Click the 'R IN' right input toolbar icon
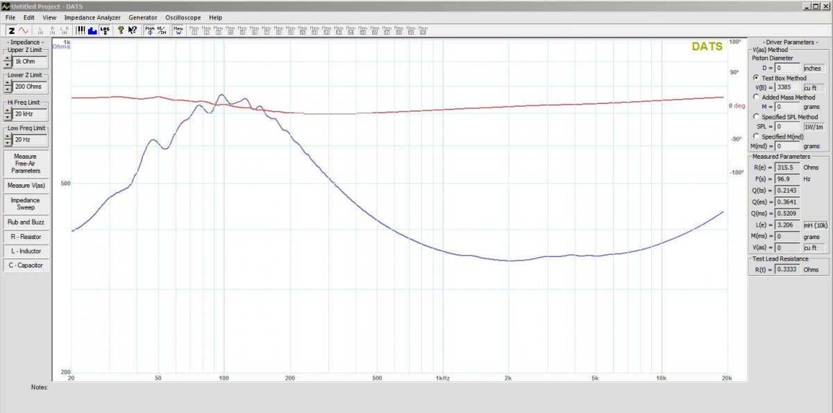 pos(52,30)
